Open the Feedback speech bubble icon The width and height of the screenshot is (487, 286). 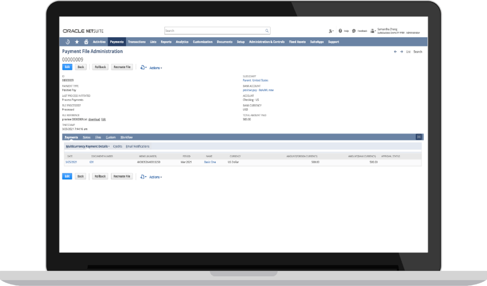point(354,31)
